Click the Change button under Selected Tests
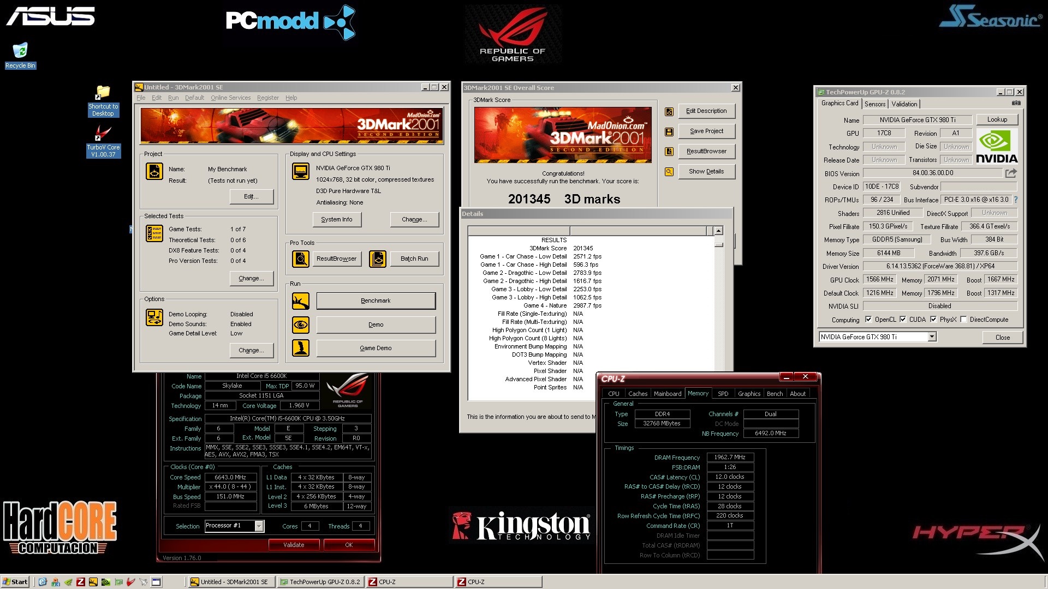 [251, 279]
